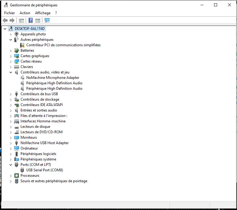Viewport: 237px width, 210px height.
Task: Click the Device Manager title bar icon
Action: click(6, 5)
